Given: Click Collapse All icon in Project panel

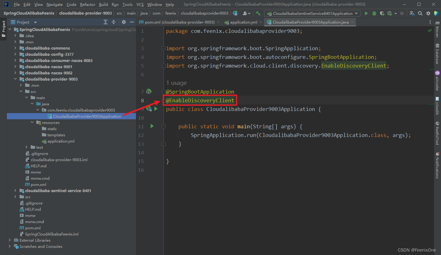Looking at the screenshot, I should [x=114, y=22].
